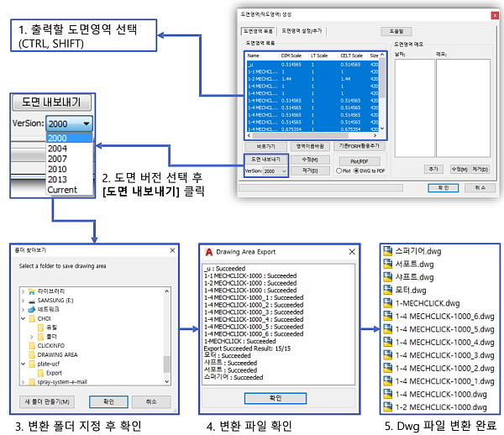
Task: Click the 1-MECHCLICK.dwg file icon
Action: coord(387,303)
